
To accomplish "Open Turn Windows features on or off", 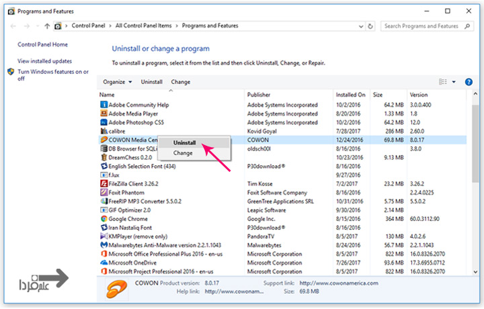I will 52,75.
